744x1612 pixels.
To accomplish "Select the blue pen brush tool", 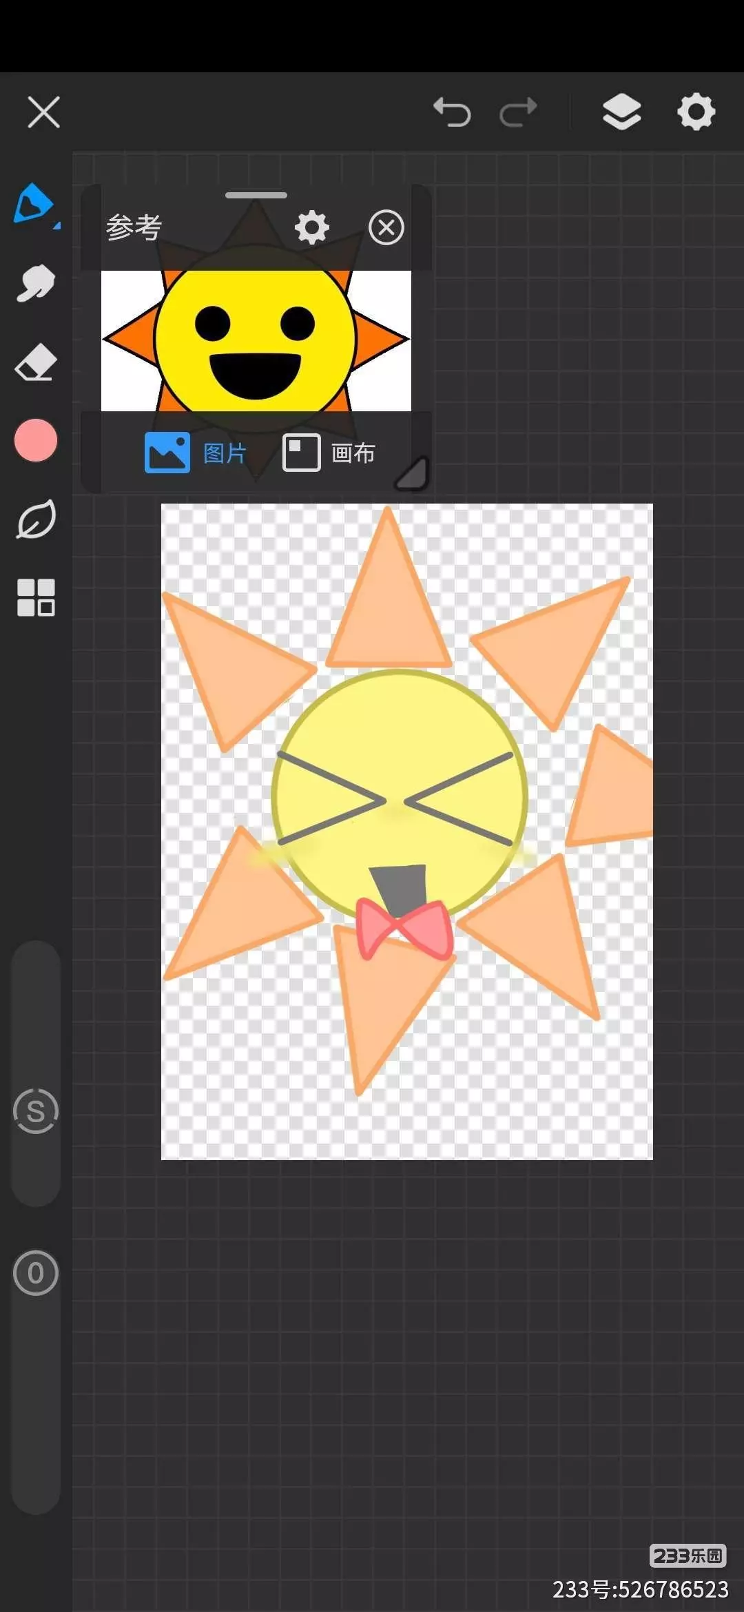I will [x=34, y=204].
